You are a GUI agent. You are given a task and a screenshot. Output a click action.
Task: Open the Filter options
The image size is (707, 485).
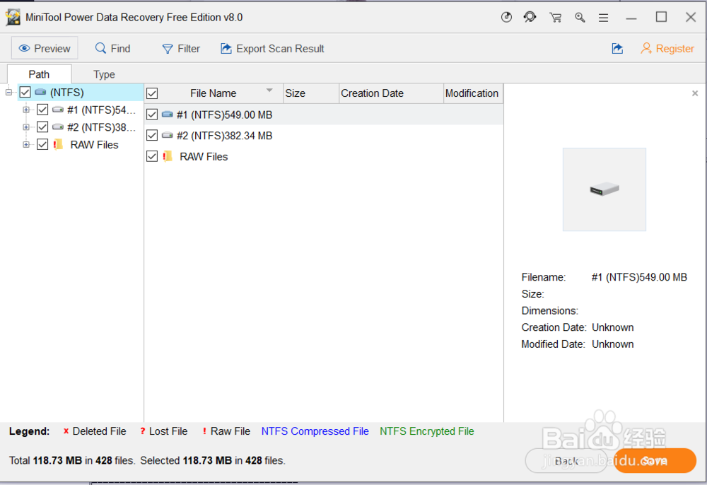click(x=181, y=48)
